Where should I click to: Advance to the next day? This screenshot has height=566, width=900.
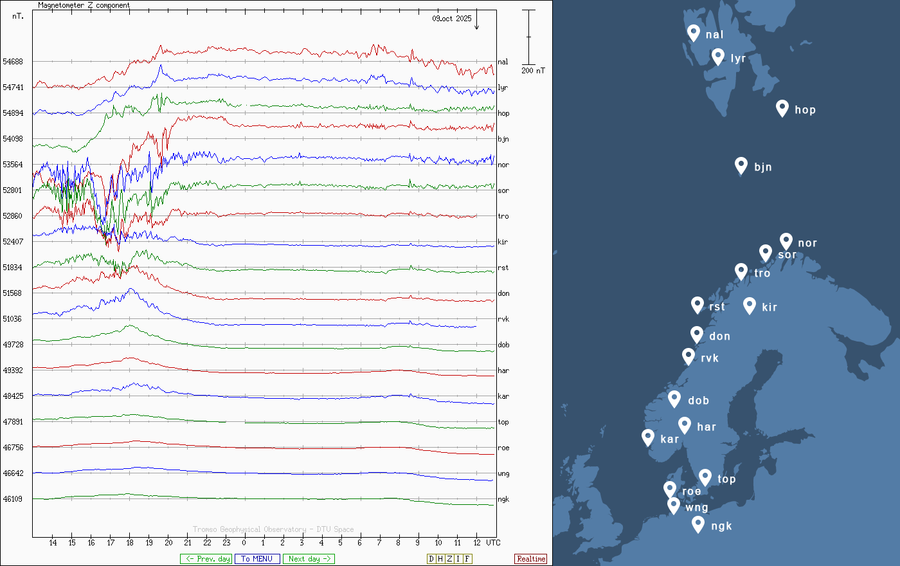(x=309, y=559)
